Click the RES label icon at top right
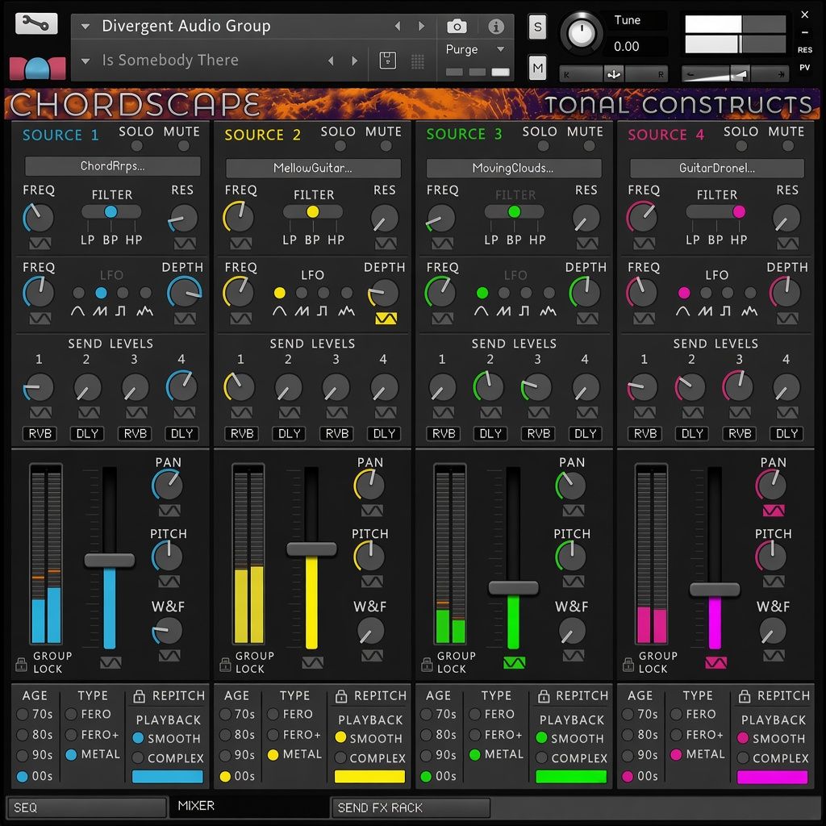 click(x=804, y=50)
